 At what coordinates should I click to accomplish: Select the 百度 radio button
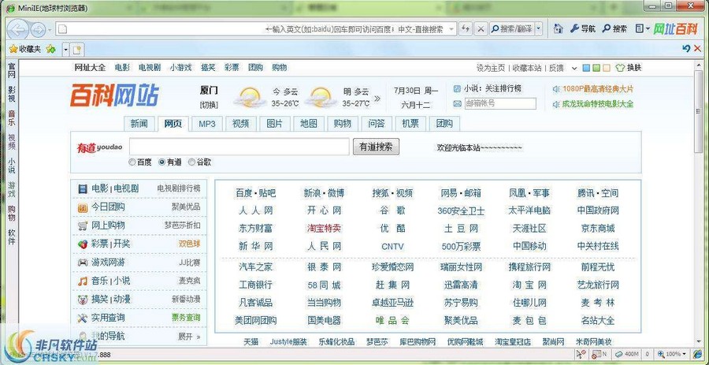click(x=132, y=162)
